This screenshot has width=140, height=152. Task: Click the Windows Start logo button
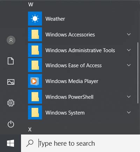(10, 143)
